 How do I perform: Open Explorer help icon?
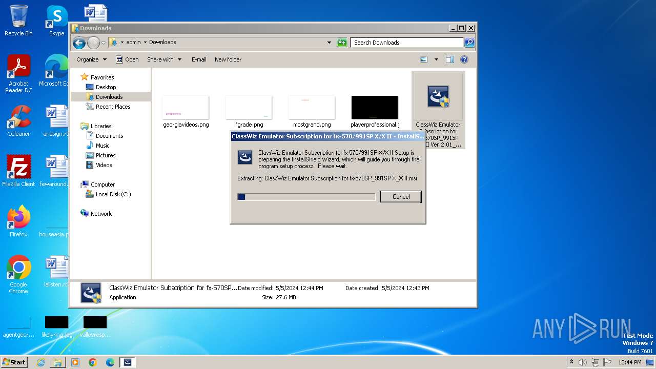coord(464,59)
